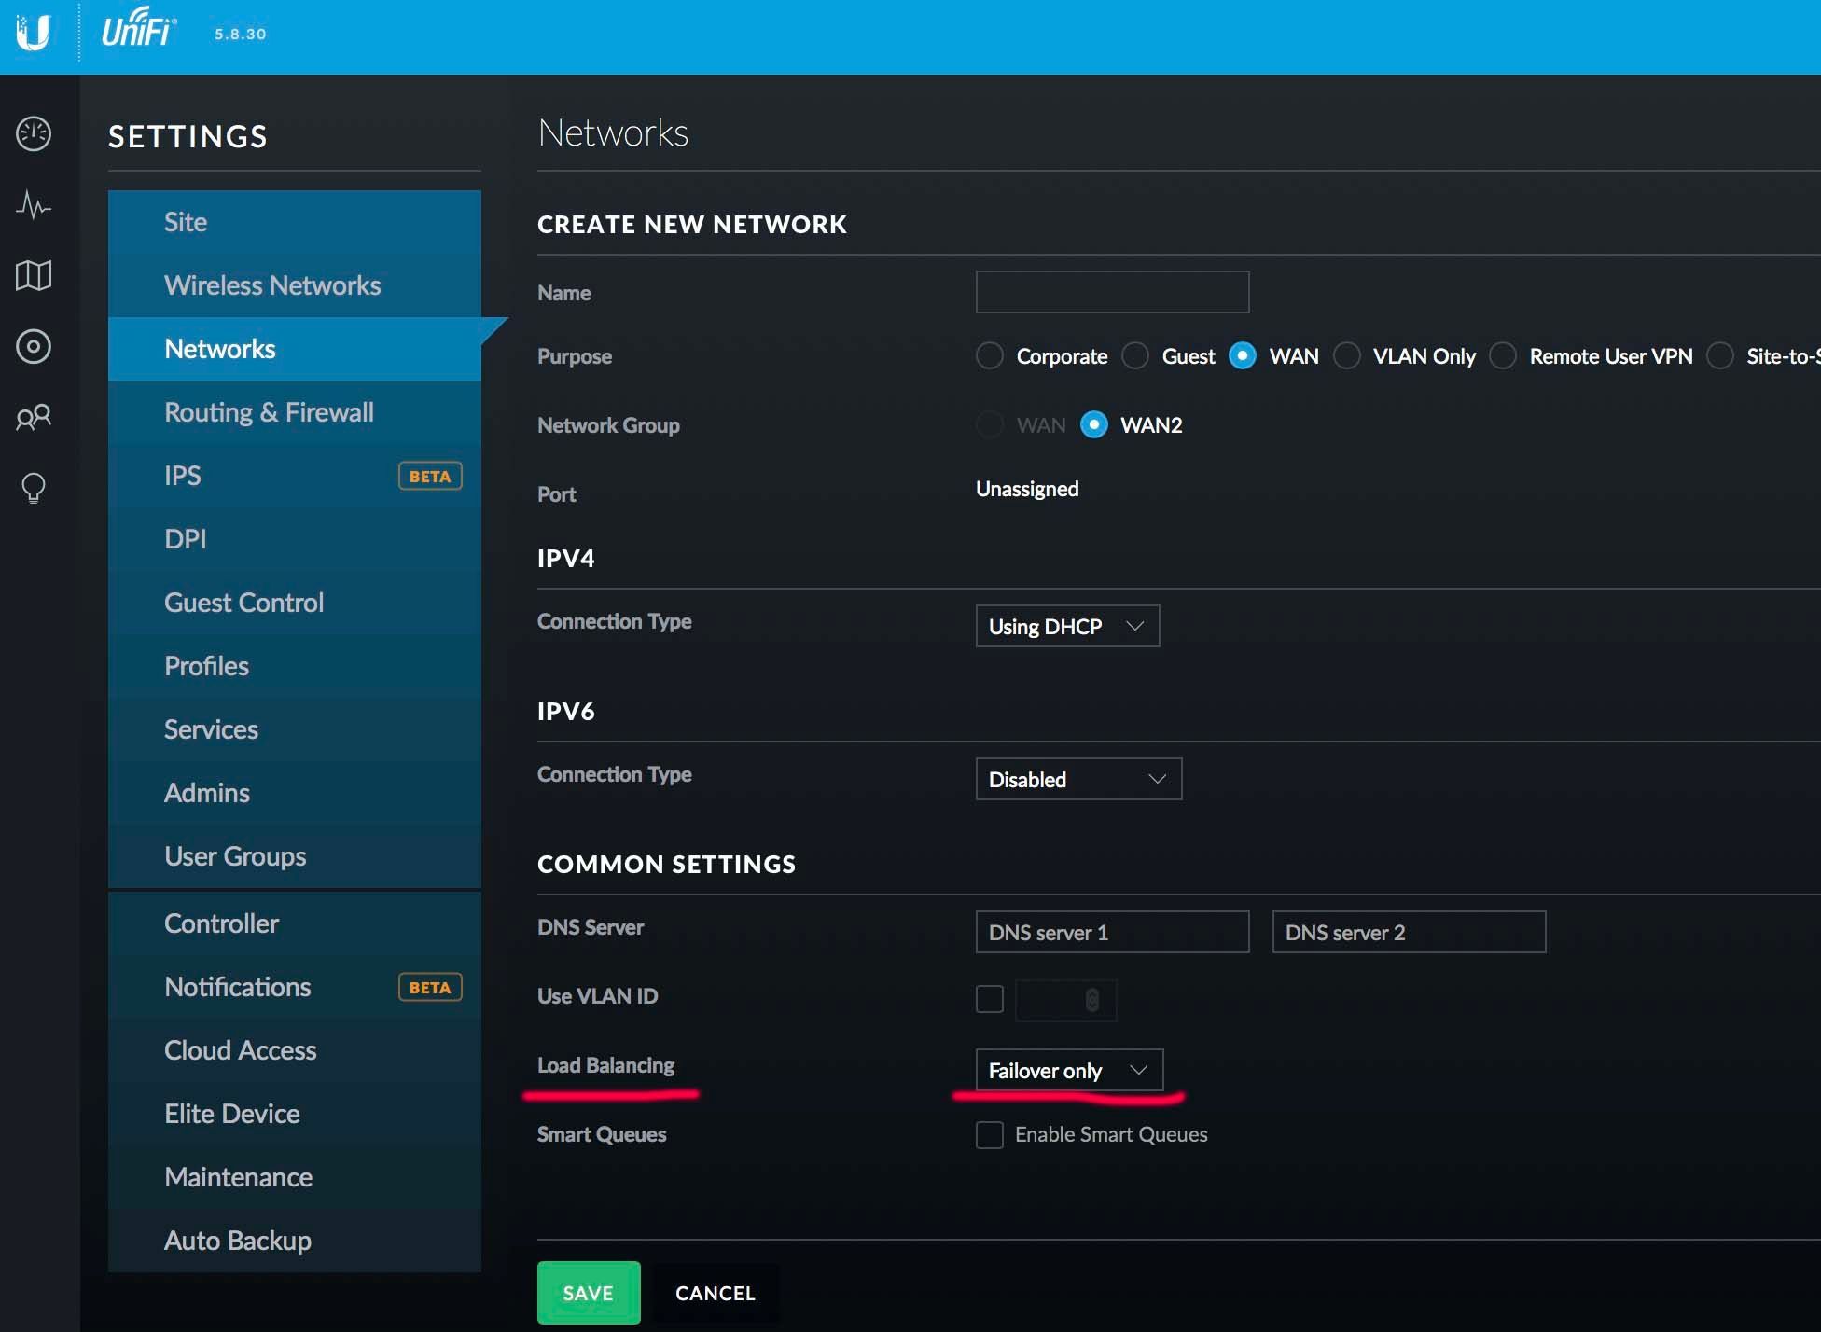Open the Devices circle icon
This screenshot has height=1332, width=1821.
tap(34, 346)
